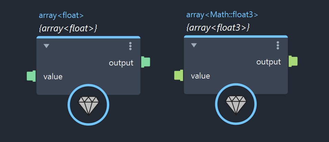Click the value input port of the array<Math::float3> node

pos(179,75)
